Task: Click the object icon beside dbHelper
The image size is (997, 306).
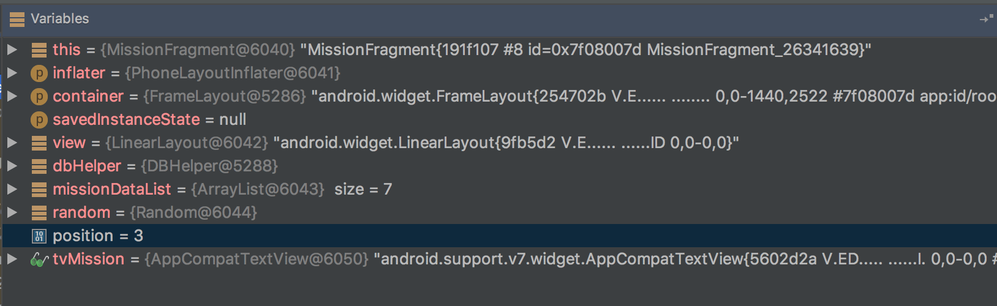Action: pyautogui.click(x=39, y=166)
